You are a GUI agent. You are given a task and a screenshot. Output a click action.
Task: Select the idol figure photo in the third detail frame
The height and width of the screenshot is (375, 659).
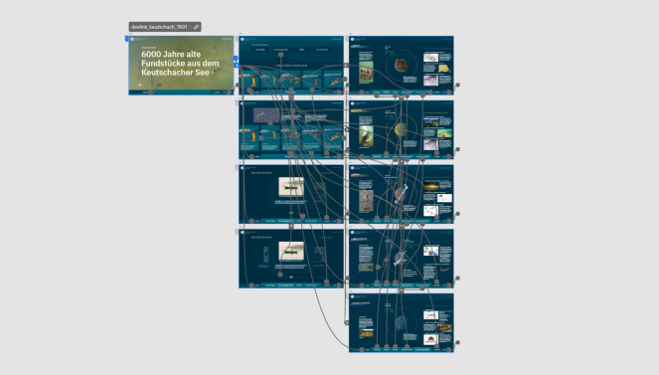point(366,201)
